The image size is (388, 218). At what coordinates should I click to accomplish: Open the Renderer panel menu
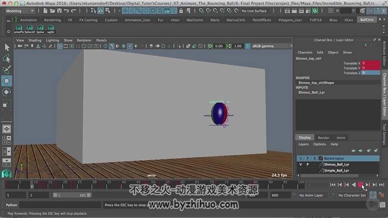pyautogui.click(x=84, y=40)
